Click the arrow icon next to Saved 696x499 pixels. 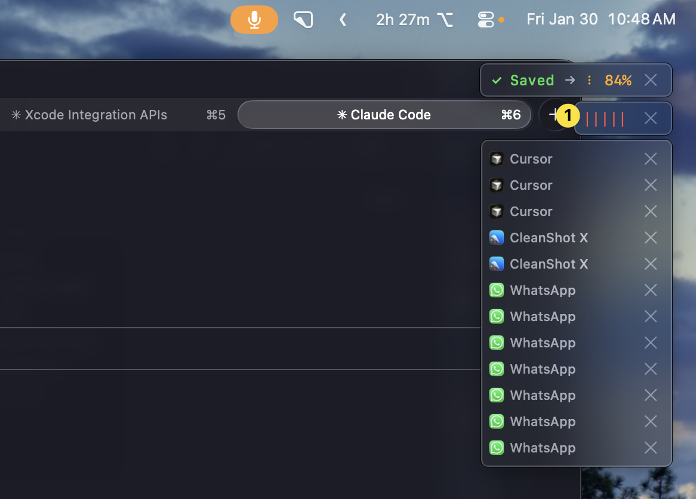pos(570,81)
